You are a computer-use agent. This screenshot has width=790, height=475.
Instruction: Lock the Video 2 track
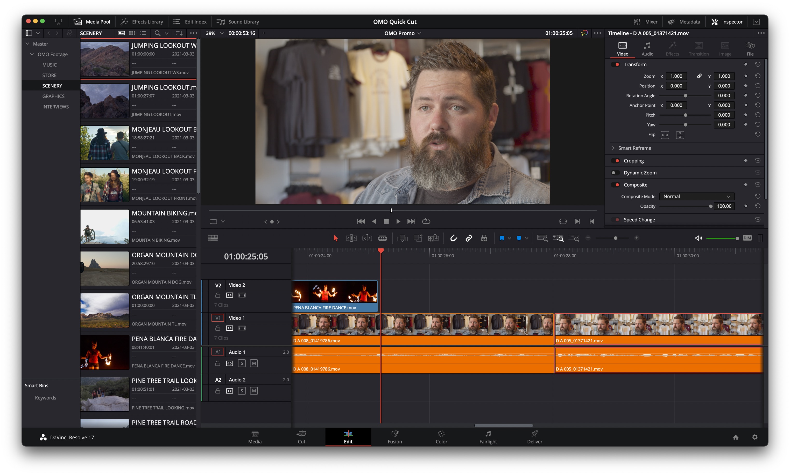[x=217, y=295]
